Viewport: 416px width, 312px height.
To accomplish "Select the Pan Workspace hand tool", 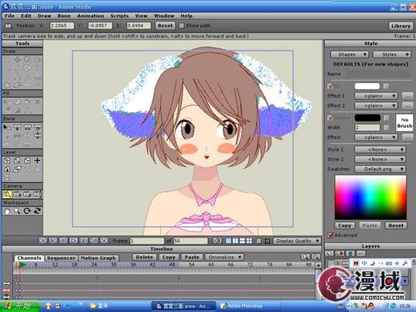I will [x=7, y=211].
